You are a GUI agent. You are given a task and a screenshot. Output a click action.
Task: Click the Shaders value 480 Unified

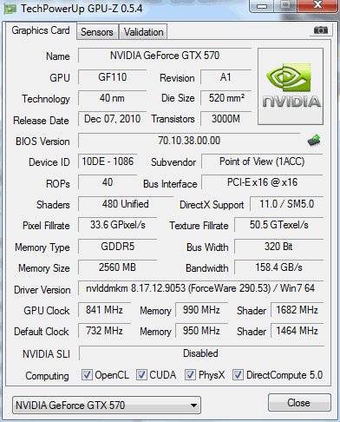[x=126, y=204]
